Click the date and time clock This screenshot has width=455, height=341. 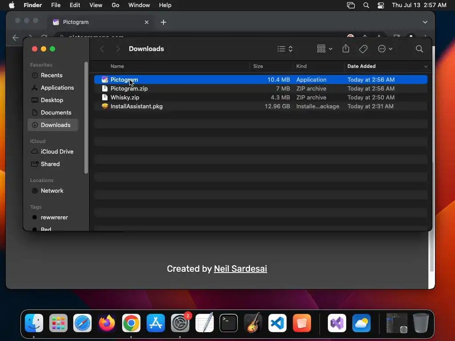click(x=419, y=5)
